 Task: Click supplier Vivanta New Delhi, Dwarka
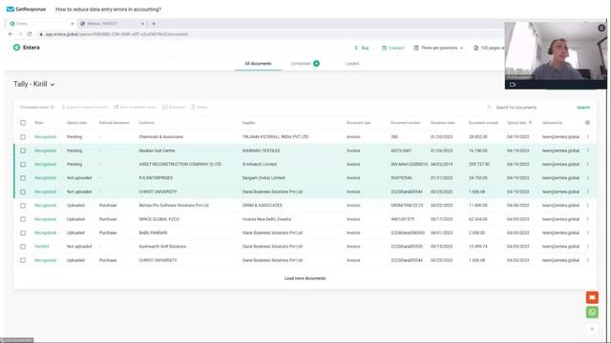(x=266, y=219)
